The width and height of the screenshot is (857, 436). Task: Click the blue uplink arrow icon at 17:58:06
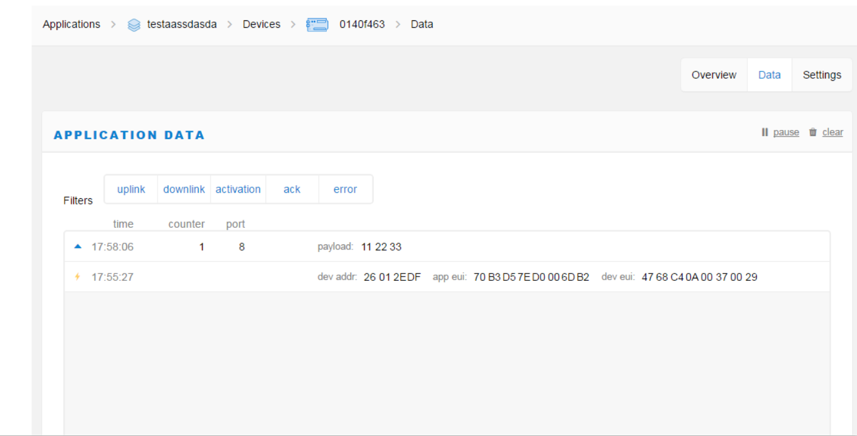click(x=78, y=246)
